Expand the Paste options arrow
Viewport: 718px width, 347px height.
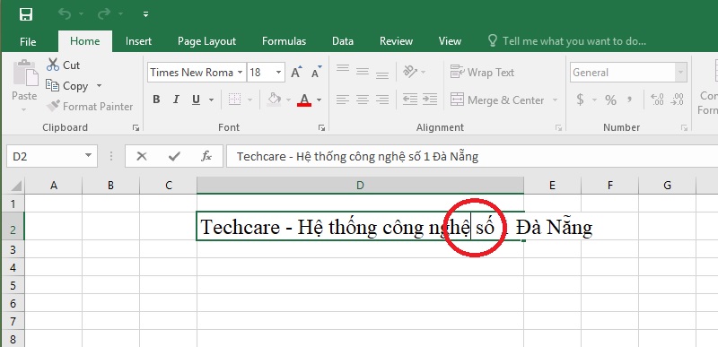pos(24,109)
